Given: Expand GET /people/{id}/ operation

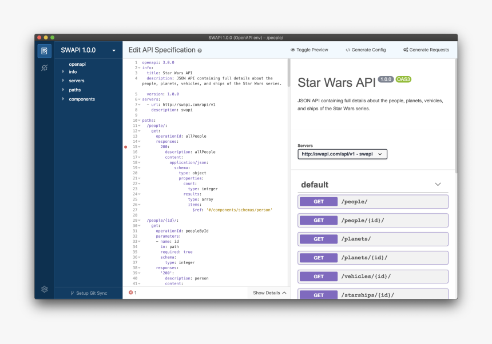Looking at the screenshot, I should (373, 221).
